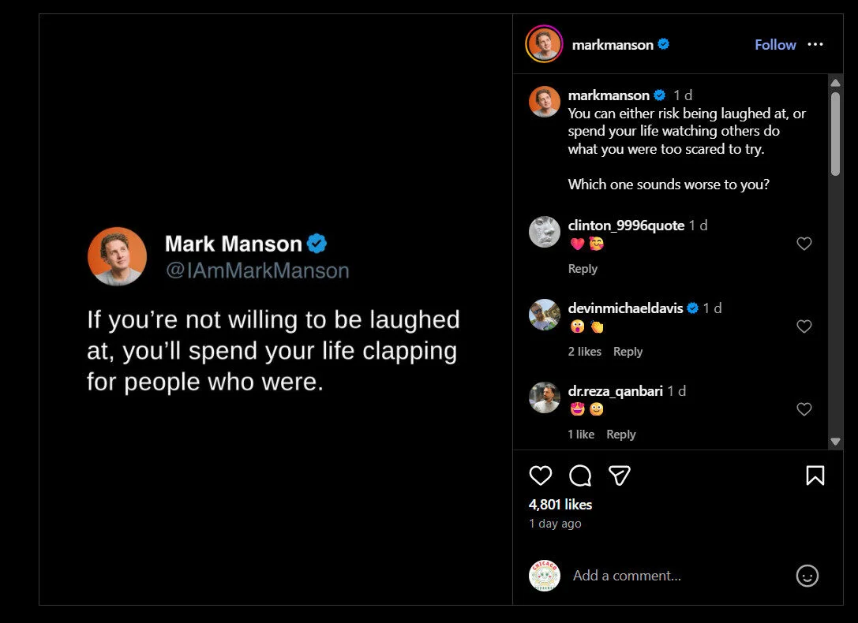The image size is (858, 623).
Task: Click the Follow button
Action: (x=774, y=45)
